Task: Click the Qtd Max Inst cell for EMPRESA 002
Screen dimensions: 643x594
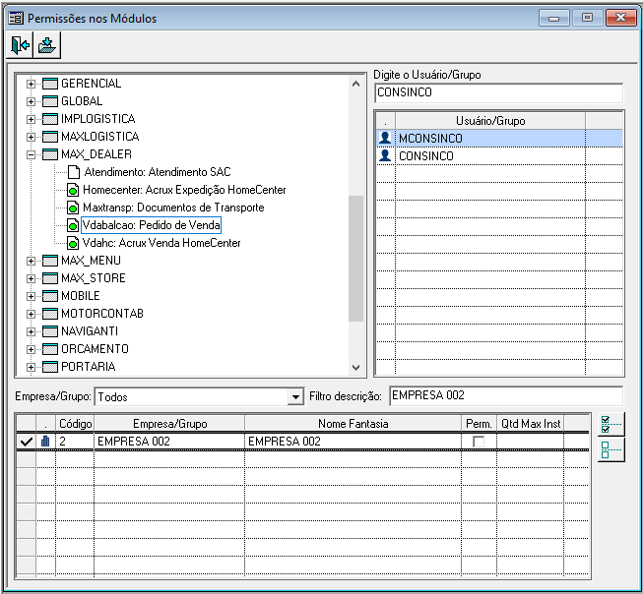Action: [x=531, y=442]
